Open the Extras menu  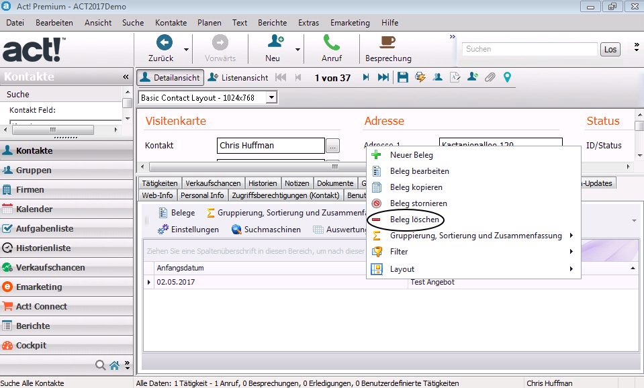tap(308, 23)
